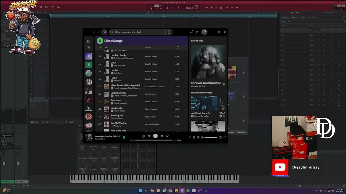Pause playback in bottom player bar
This screenshot has height=194, width=346.
155,136
